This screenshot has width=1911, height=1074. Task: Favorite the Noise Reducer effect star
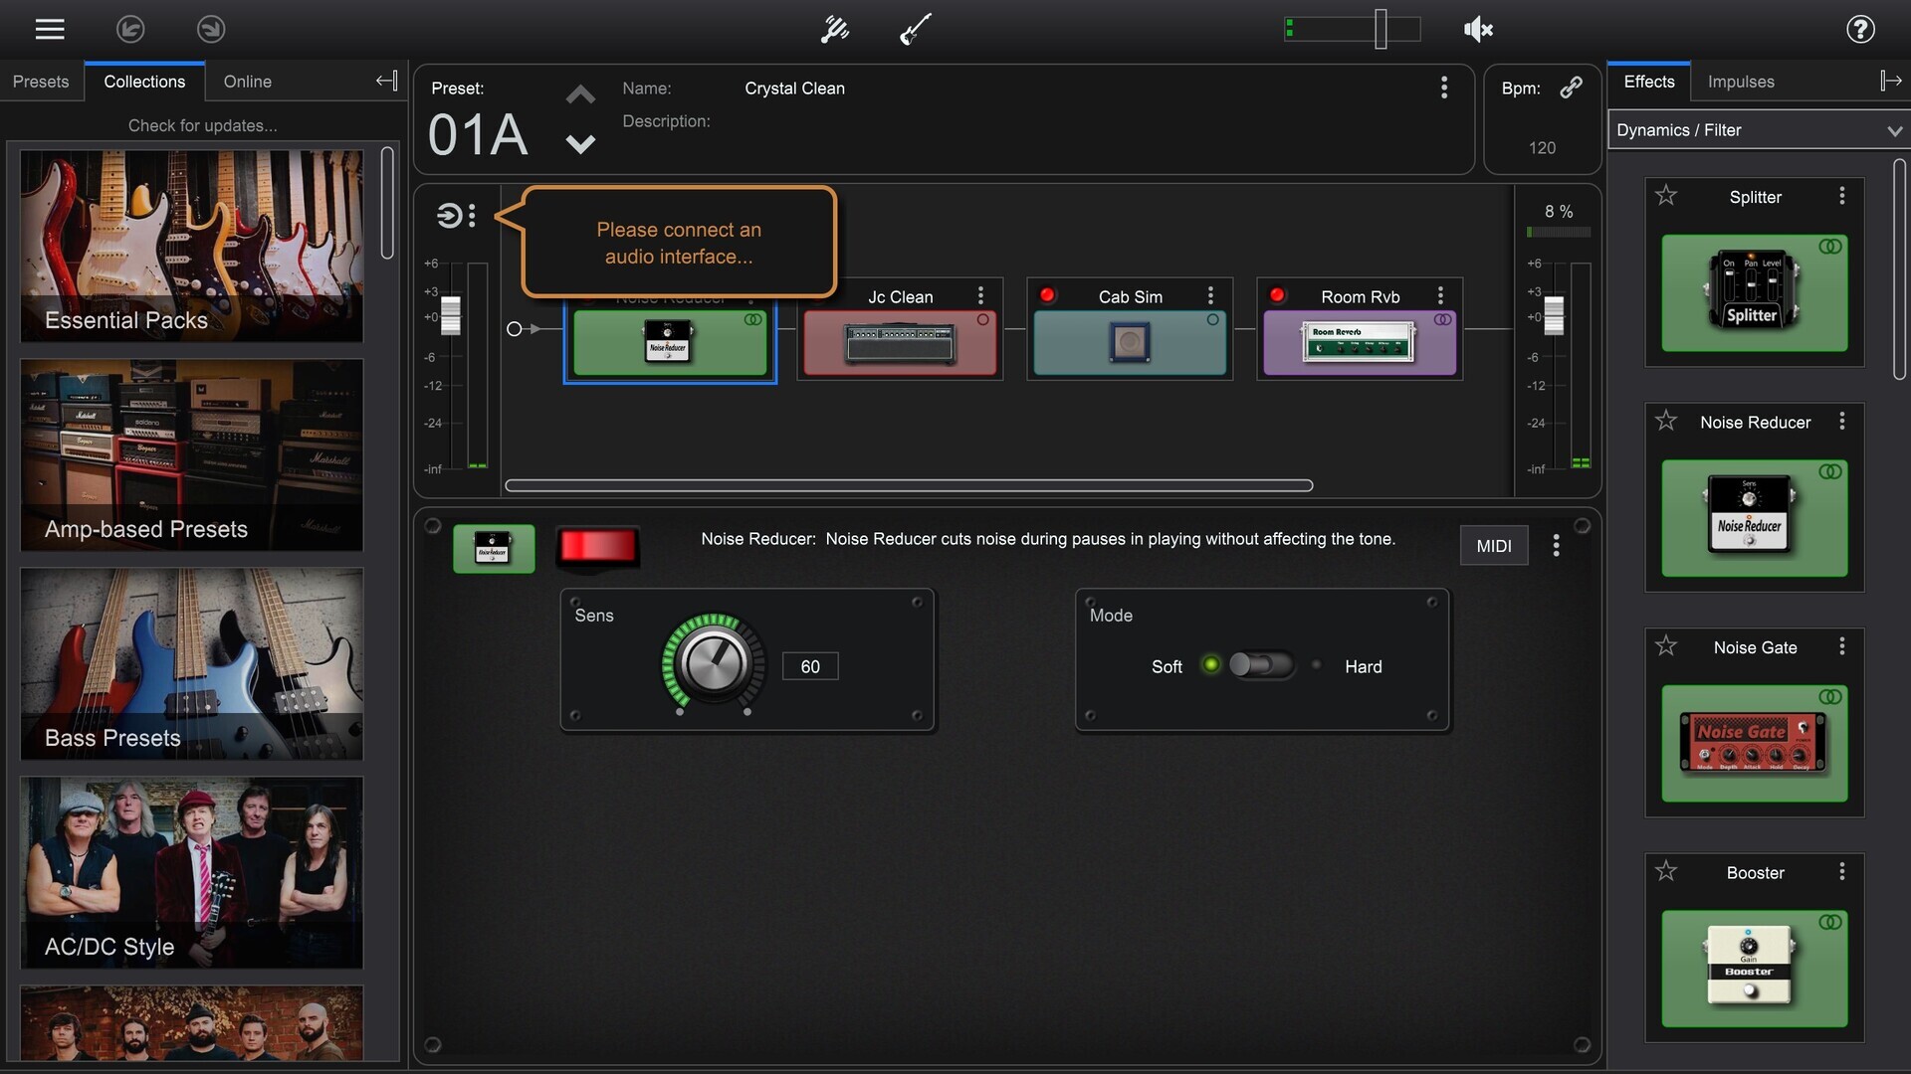pos(1666,422)
